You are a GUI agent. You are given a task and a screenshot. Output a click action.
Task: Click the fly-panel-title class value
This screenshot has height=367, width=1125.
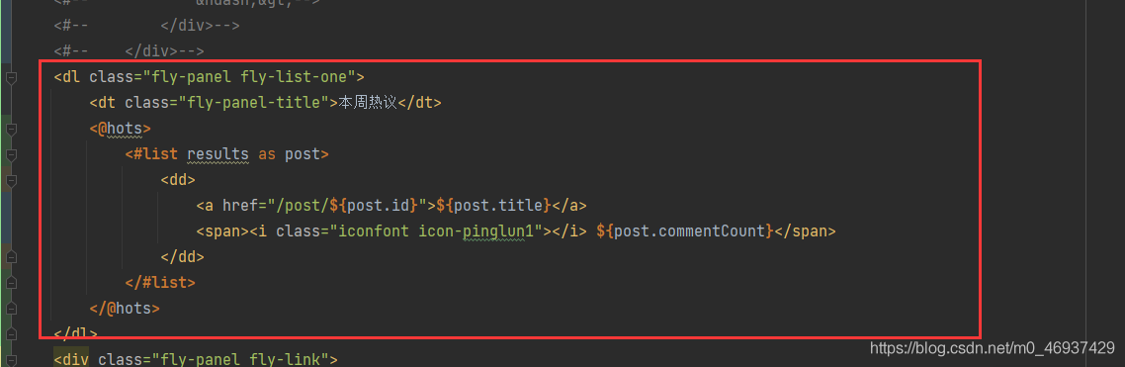[253, 103]
